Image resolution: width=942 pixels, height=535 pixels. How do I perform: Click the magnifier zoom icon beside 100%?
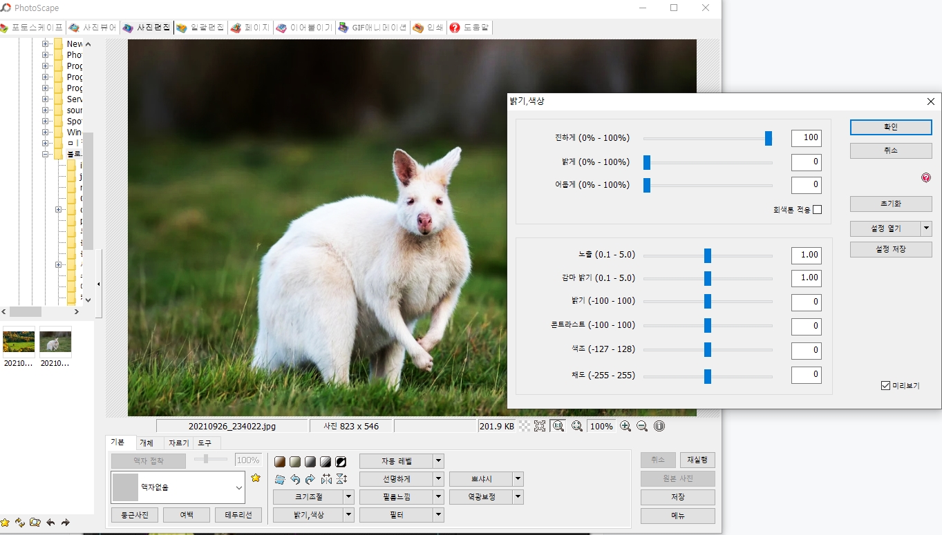577,426
